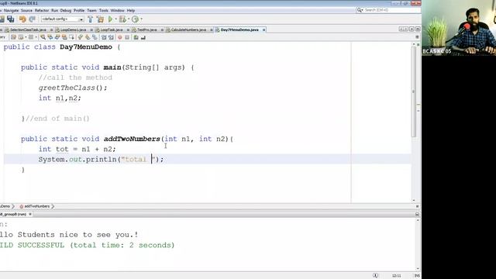This screenshot has height=279, width=496.
Task: Open the default config combo box
Action: coord(62,19)
